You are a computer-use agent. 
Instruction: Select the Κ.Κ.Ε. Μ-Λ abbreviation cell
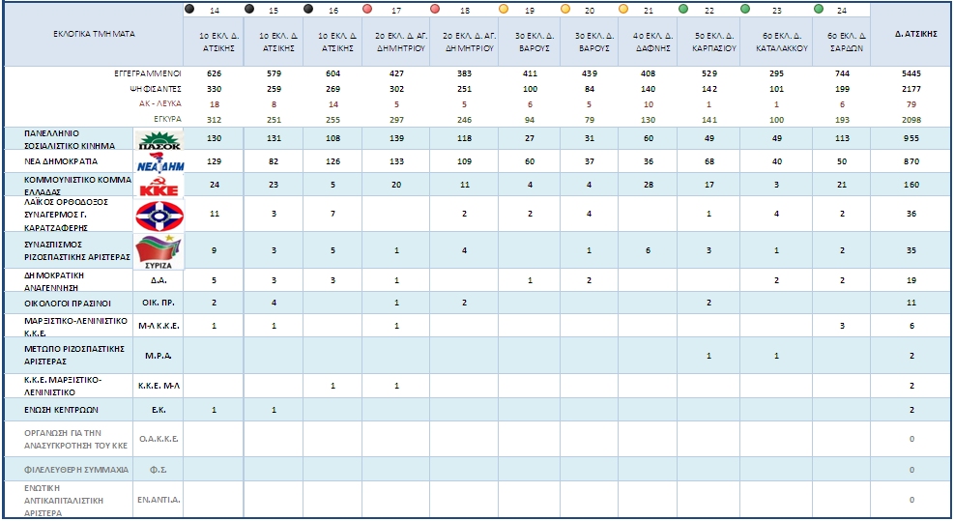[159, 386]
